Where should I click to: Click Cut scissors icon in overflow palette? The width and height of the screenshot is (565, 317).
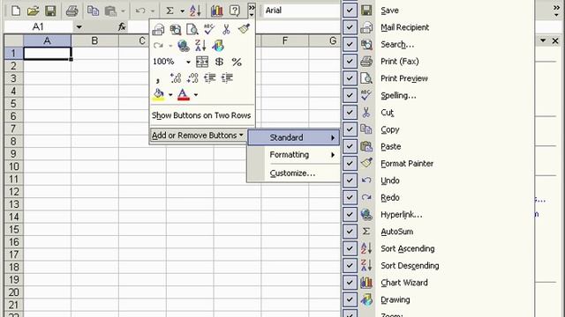coord(226,29)
